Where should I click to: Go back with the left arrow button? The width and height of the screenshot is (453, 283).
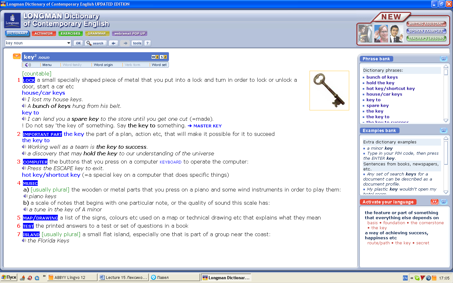point(114,43)
